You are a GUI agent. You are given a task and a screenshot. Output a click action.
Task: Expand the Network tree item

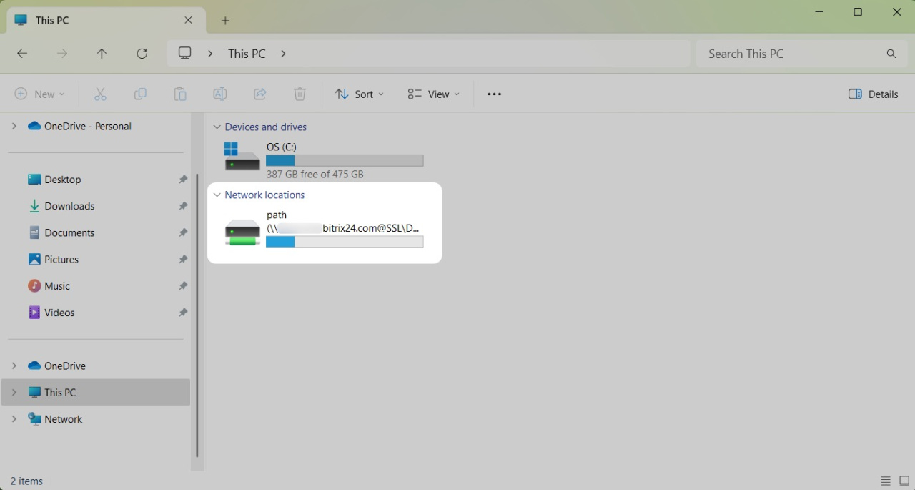[14, 419]
